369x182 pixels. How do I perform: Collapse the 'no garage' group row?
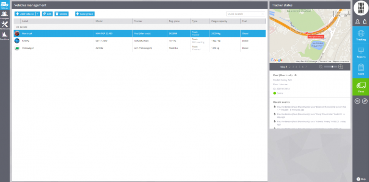tap(139, 27)
